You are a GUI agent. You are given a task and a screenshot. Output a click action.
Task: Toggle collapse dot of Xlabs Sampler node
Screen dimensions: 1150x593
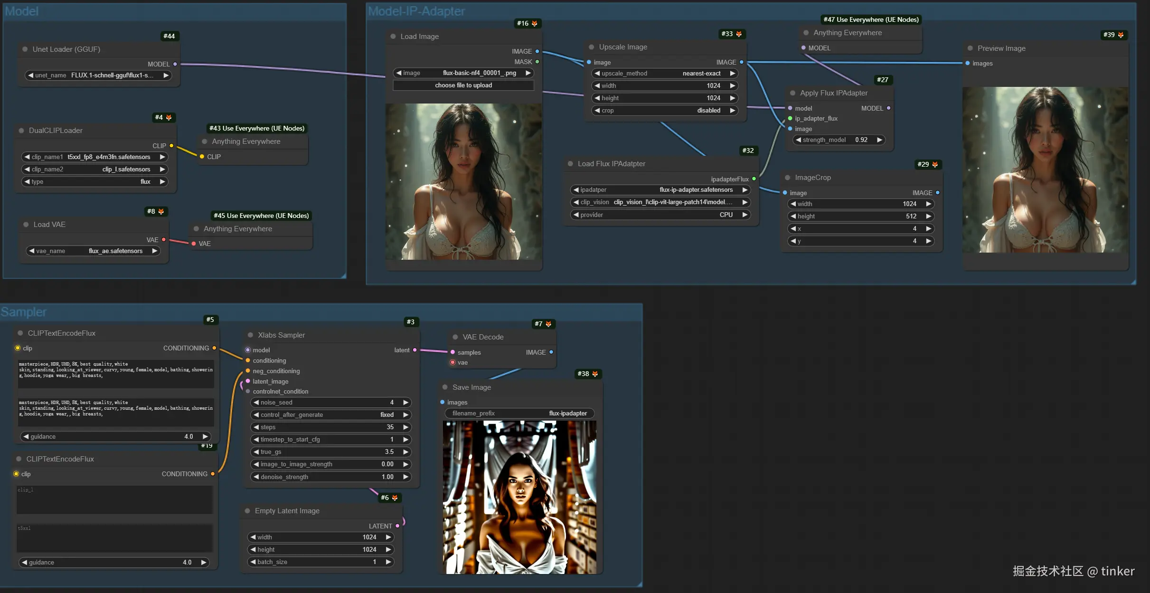[250, 335]
